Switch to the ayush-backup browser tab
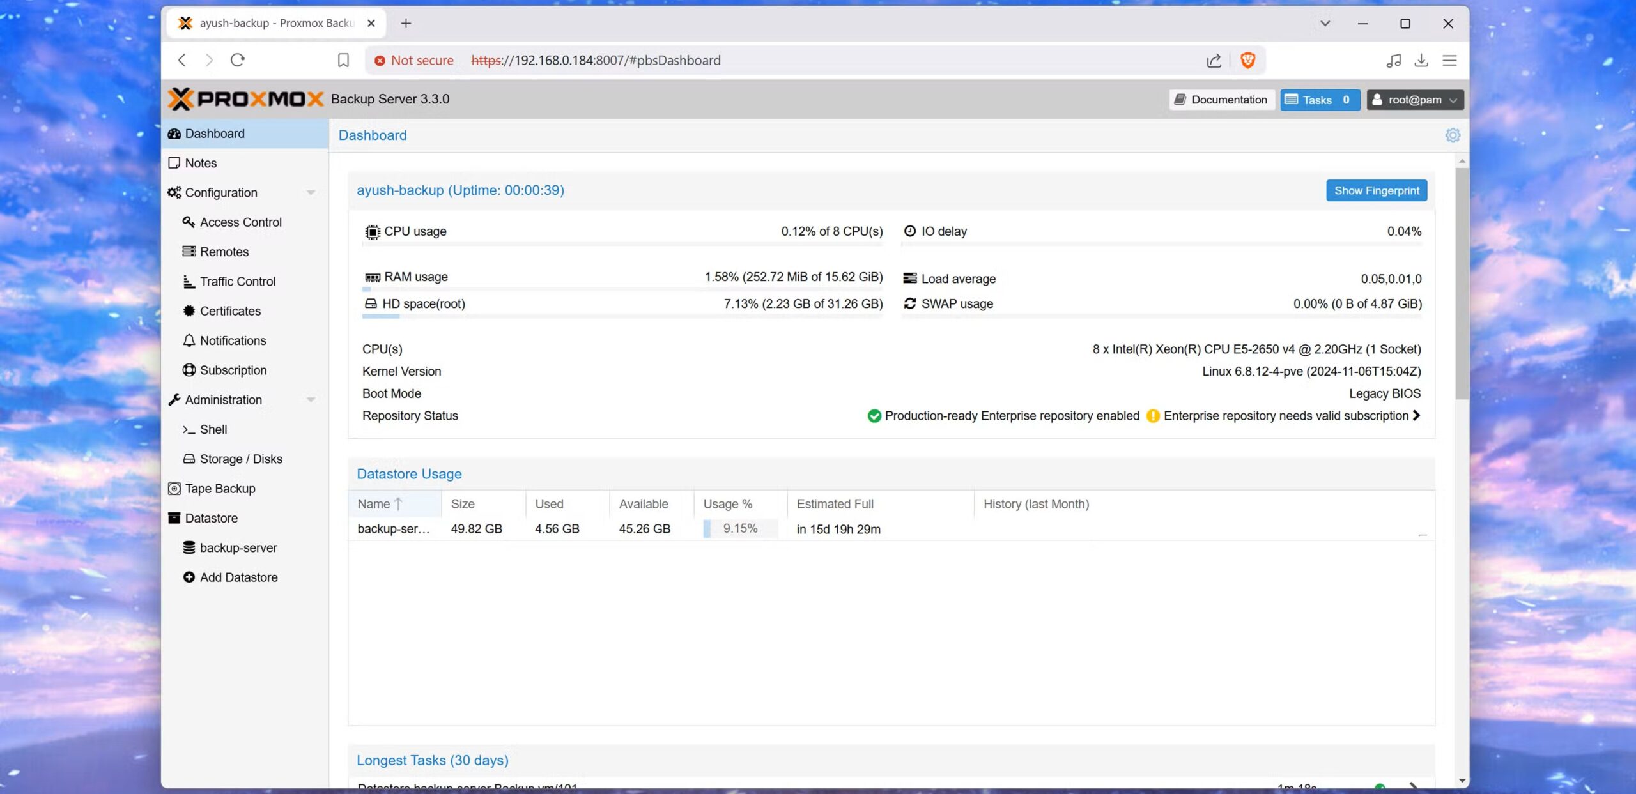The height and width of the screenshot is (794, 1636). point(268,23)
